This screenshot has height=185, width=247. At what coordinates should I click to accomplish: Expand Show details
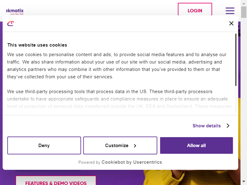[211, 126]
